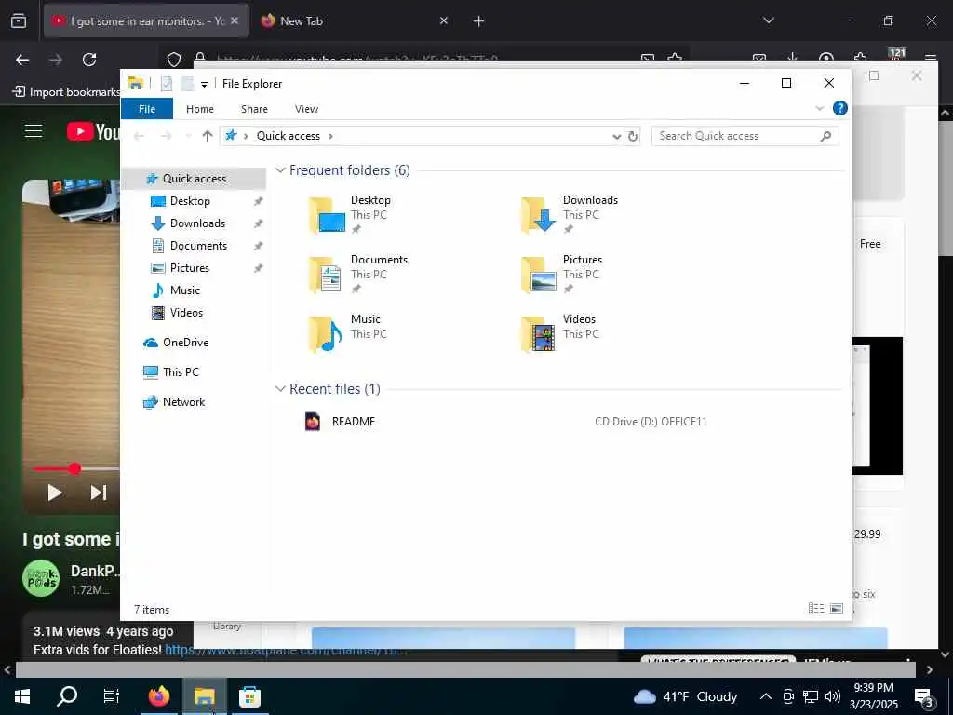Open the Windows Start menu
Image resolution: width=953 pixels, height=715 pixels.
point(22,696)
